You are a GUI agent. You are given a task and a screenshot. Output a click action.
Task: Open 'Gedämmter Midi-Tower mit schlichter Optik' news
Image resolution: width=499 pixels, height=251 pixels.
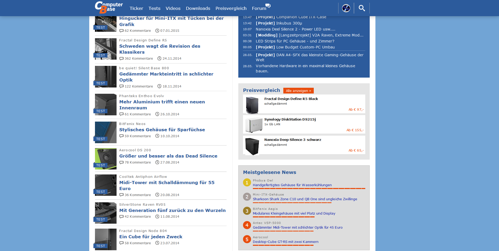click(x=298, y=228)
